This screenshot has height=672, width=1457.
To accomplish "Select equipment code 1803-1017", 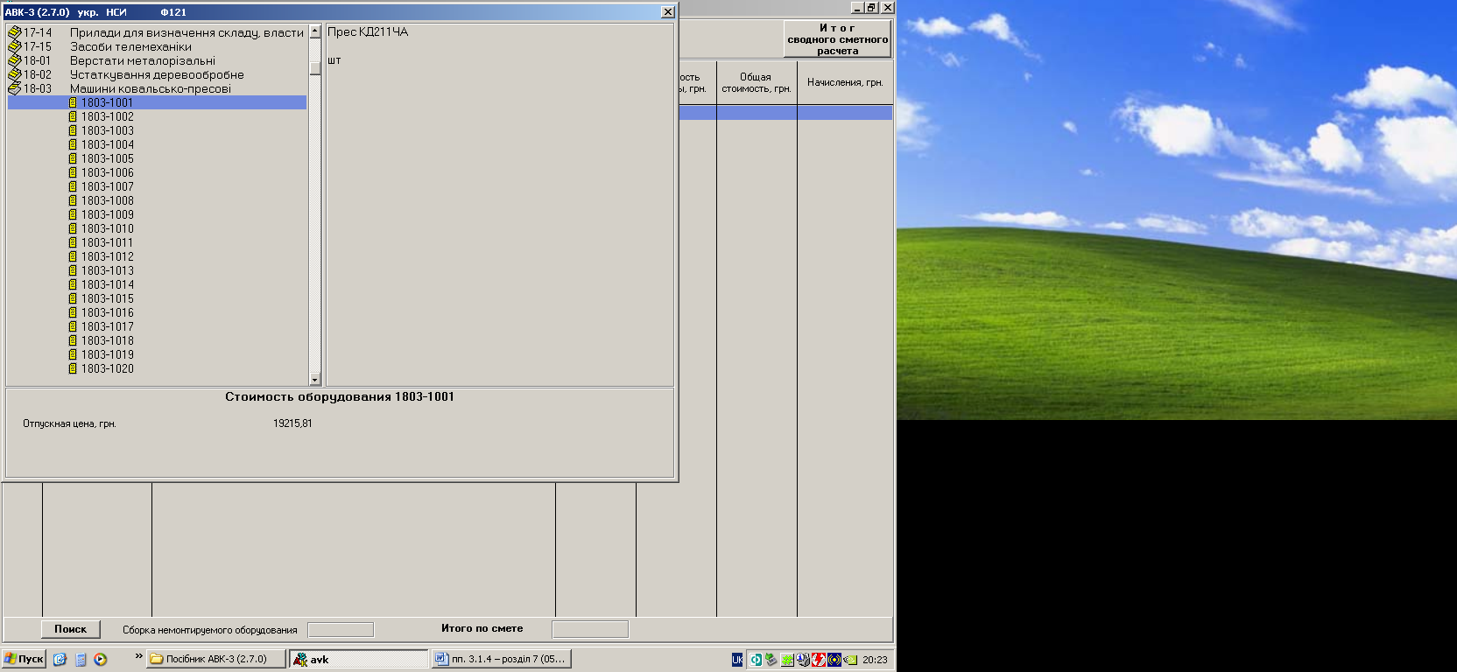I will pyautogui.click(x=107, y=326).
